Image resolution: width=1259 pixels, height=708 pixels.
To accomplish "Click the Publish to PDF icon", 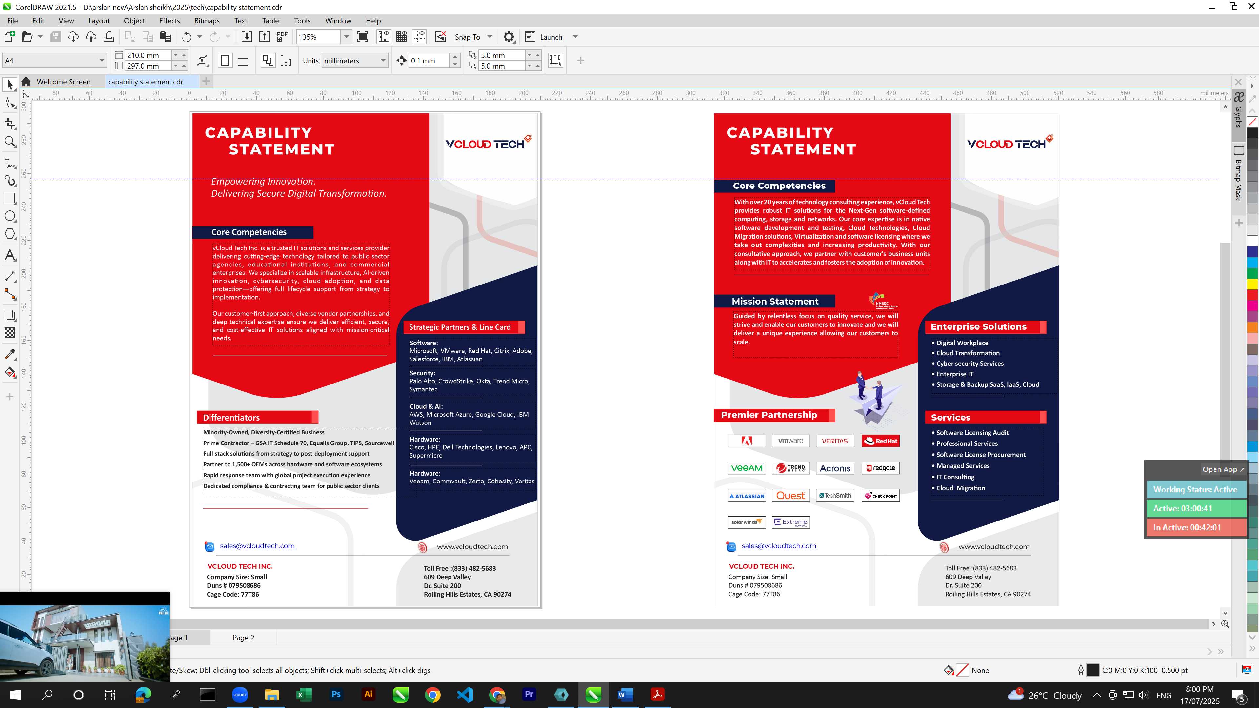I will tap(282, 37).
